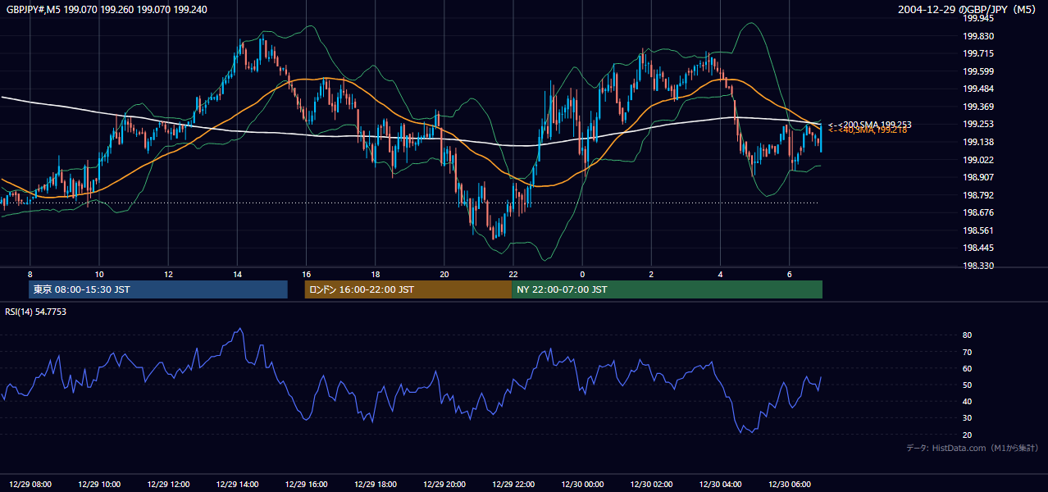
Task: Click the '2004-12-29 のGBP/JPY (M5)' title
Action: (x=968, y=10)
